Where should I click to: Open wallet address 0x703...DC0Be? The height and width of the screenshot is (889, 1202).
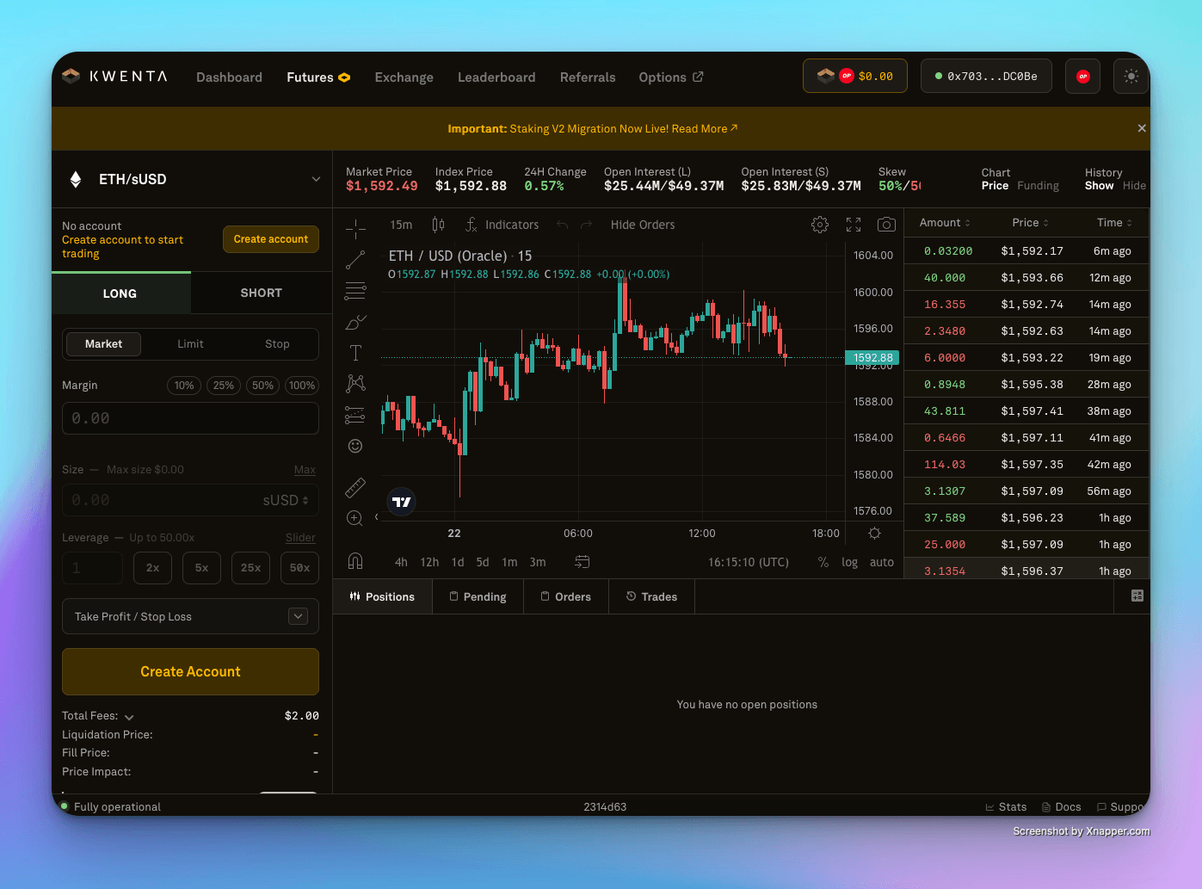pos(986,77)
